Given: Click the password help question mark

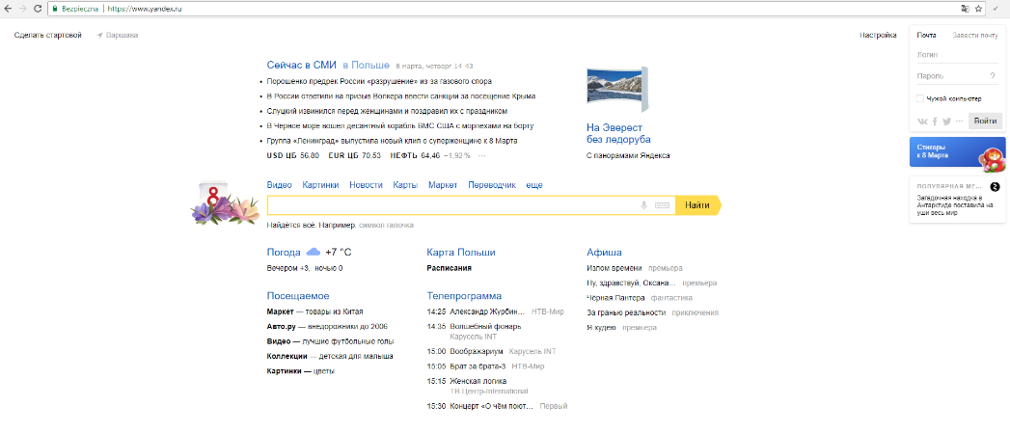Looking at the screenshot, I should click(x=993, y=76).
